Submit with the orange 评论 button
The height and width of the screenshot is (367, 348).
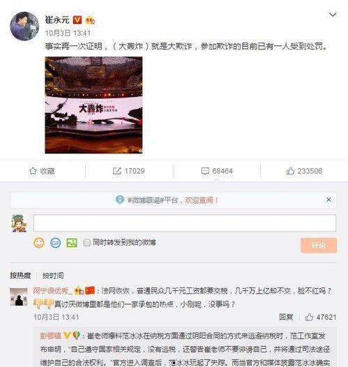tap(319, 246)
